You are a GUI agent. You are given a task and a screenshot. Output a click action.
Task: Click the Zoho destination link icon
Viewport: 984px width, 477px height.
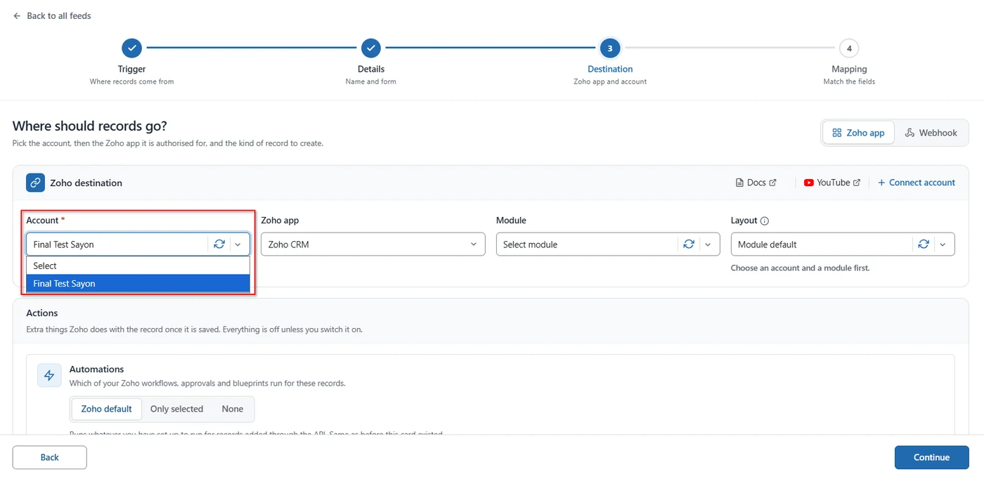(x=35, y=183)
